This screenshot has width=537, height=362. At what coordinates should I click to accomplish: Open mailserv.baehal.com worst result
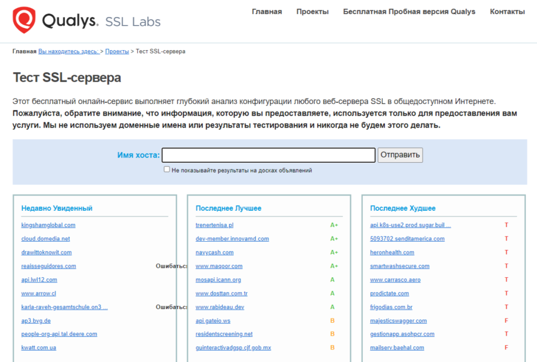396,347
